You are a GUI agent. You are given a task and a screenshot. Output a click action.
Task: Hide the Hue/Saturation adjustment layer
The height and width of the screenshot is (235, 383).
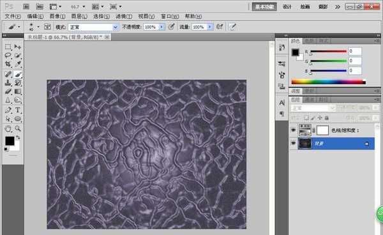pos(294,130)
